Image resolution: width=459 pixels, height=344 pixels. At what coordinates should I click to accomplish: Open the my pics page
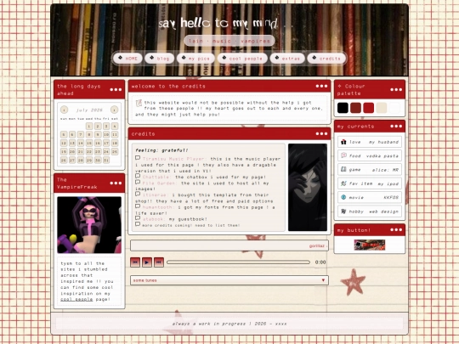pyautogui.click(x=195, y=59)
